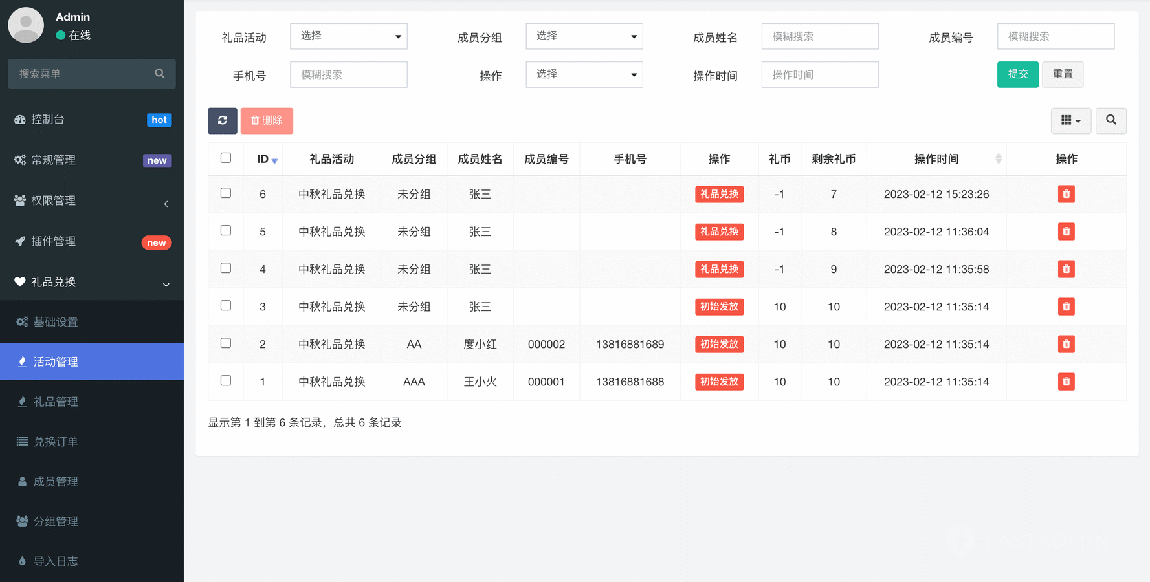Toggle the select-all checkbox in header
The width and height of the screenshot is (1150, 582).
[226, 158]
